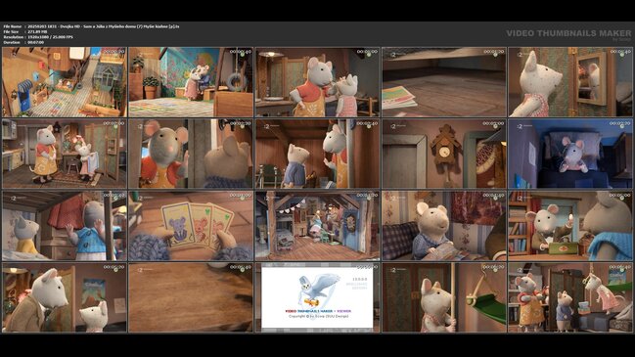
Task: Click the Video Thumbnails Maker watermark
Action: (568, 34)
